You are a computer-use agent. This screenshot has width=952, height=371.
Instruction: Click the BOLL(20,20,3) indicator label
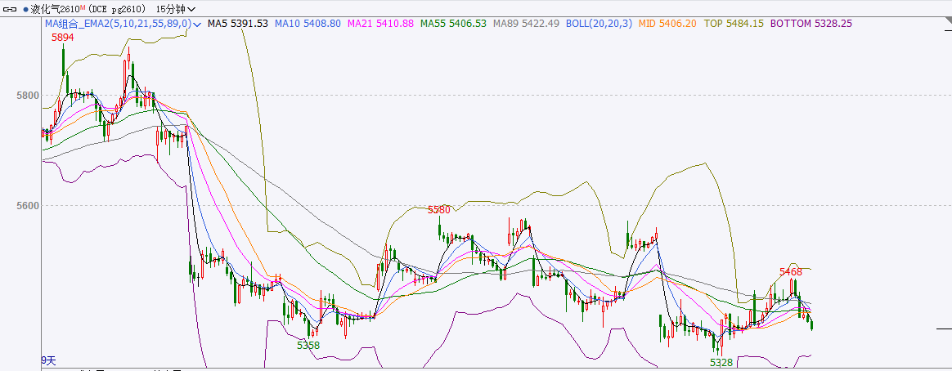[x=599, y=24]
